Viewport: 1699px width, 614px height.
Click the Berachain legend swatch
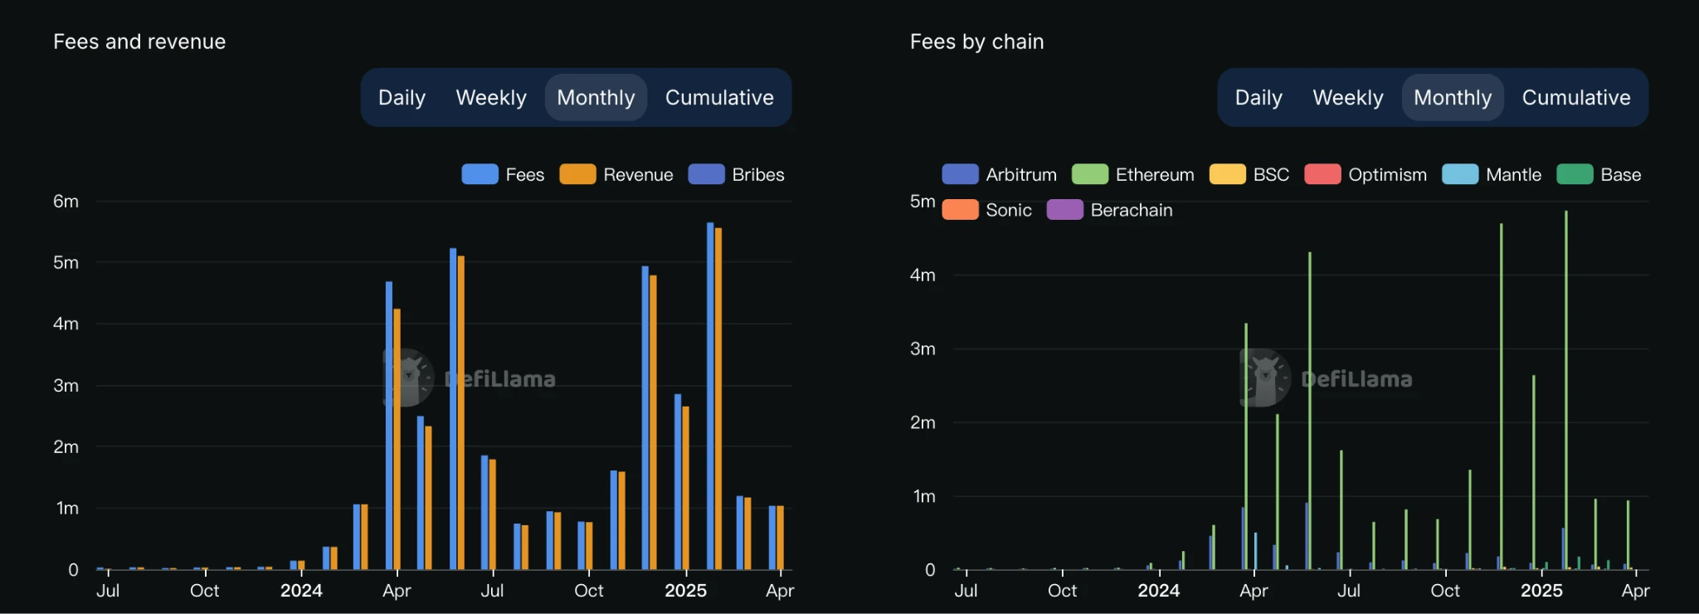click(1065, 210)
